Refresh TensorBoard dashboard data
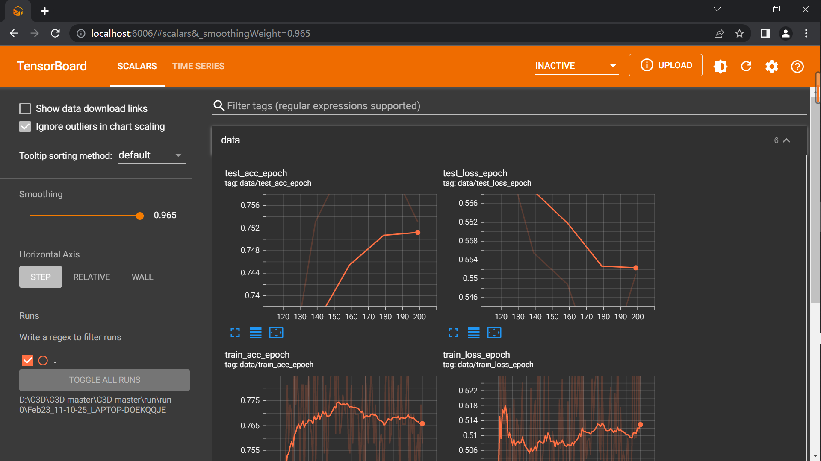This screenshot has height=461, width=821. (746, 66)
